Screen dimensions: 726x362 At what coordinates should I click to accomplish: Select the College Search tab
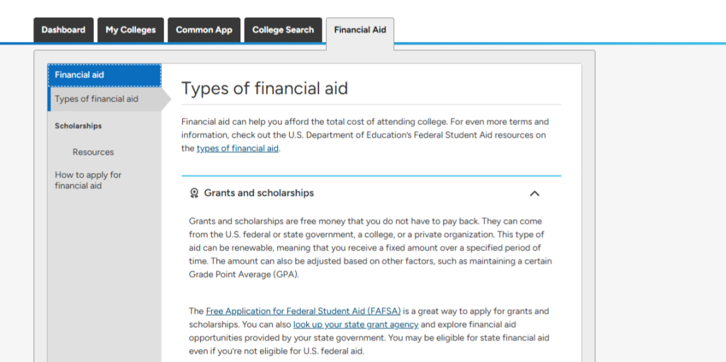pyautogui.click(x=283, y=30)
